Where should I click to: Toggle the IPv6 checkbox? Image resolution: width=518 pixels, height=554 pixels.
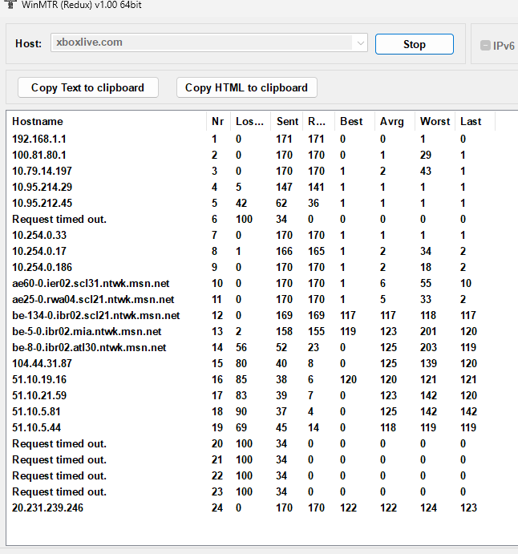pyautogui.click(x=485, y=45)
